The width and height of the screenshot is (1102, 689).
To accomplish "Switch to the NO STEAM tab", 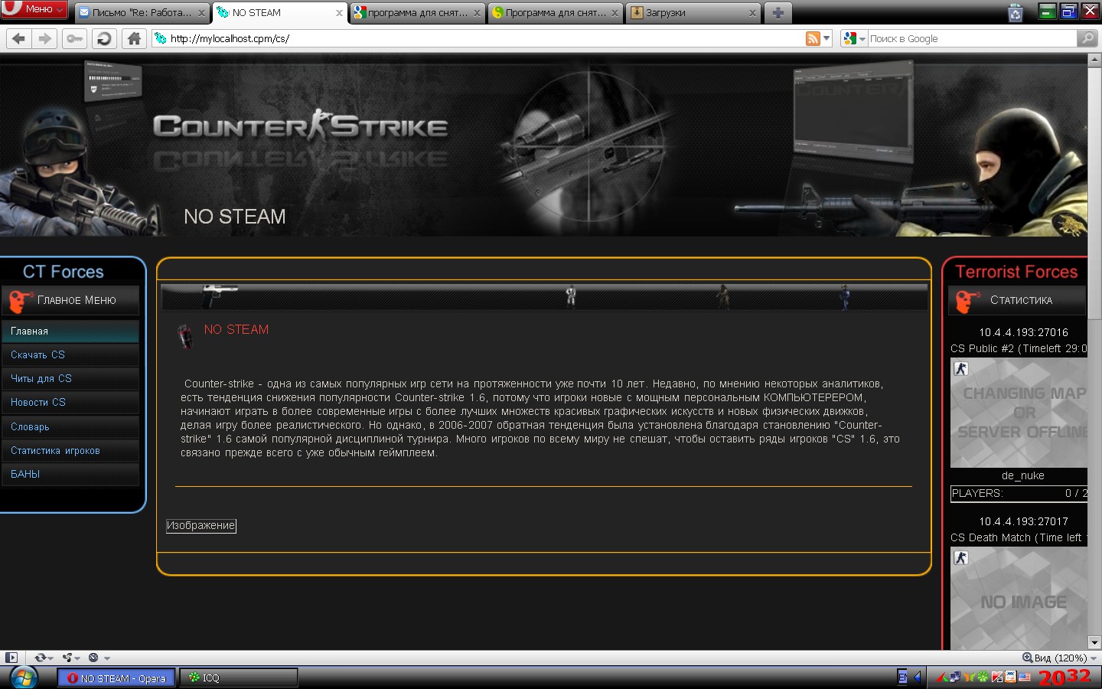I will 279,12.
